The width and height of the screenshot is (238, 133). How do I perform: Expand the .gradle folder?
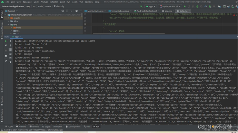pyautogui.click(x=8, y=18)
